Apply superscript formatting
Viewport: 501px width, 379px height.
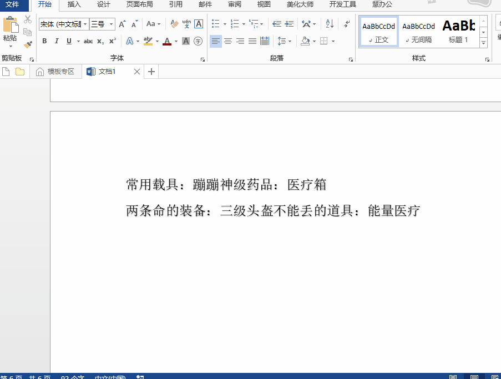tap(113, 41)
